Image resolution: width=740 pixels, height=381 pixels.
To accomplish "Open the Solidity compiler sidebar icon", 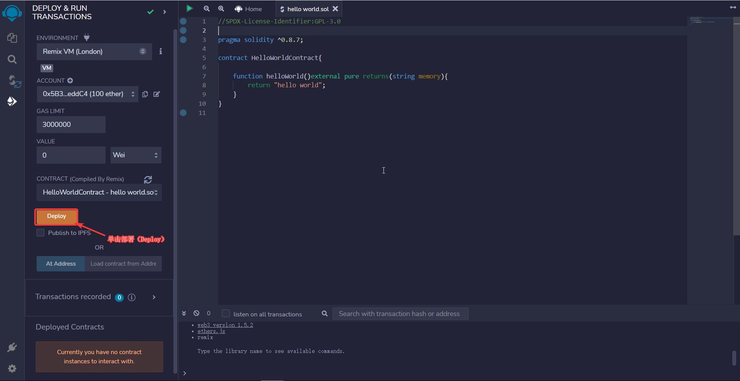I will click(x=14, y=81).
